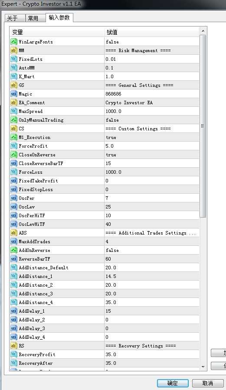Click the AddDistance_2 variable name
The image size is (226, 390).
click(x=36, y=285)
